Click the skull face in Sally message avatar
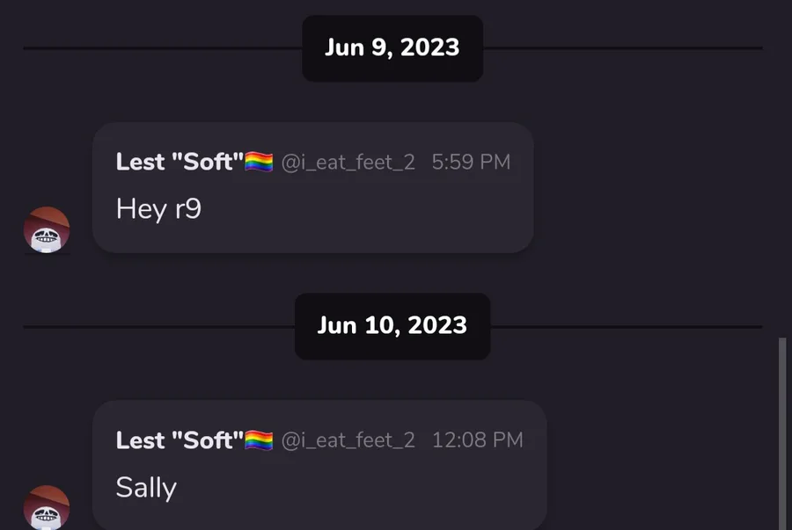792x530 pixels. tap(47, 517)
